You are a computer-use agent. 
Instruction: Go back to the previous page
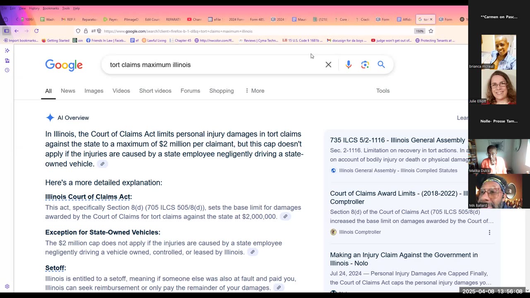17,31
